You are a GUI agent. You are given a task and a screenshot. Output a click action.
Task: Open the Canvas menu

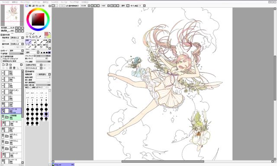pos(25,2)
